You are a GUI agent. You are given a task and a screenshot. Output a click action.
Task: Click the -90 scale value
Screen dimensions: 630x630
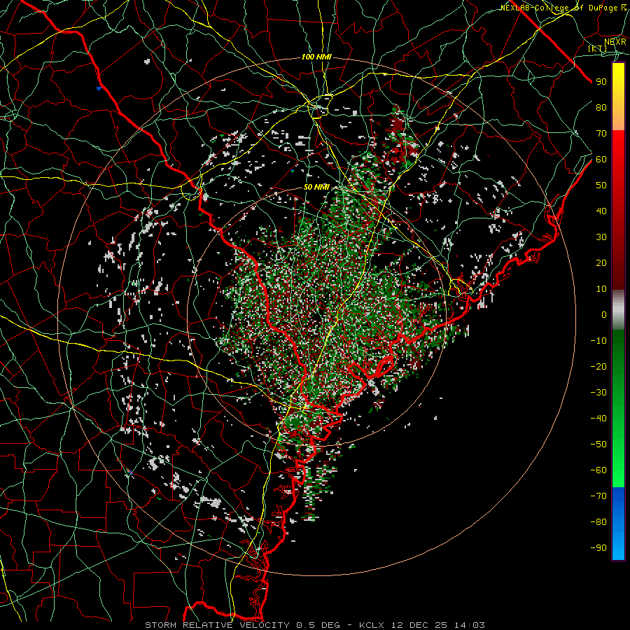(x=598, y=548)
